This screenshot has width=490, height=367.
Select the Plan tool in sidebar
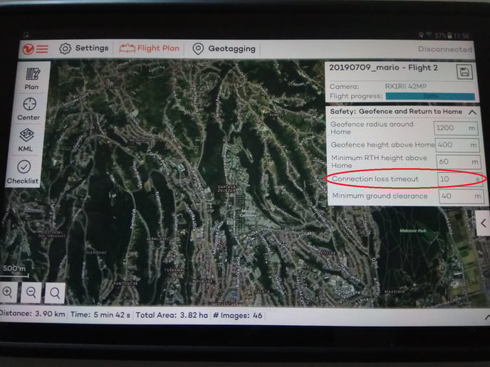tap(33, 79)
